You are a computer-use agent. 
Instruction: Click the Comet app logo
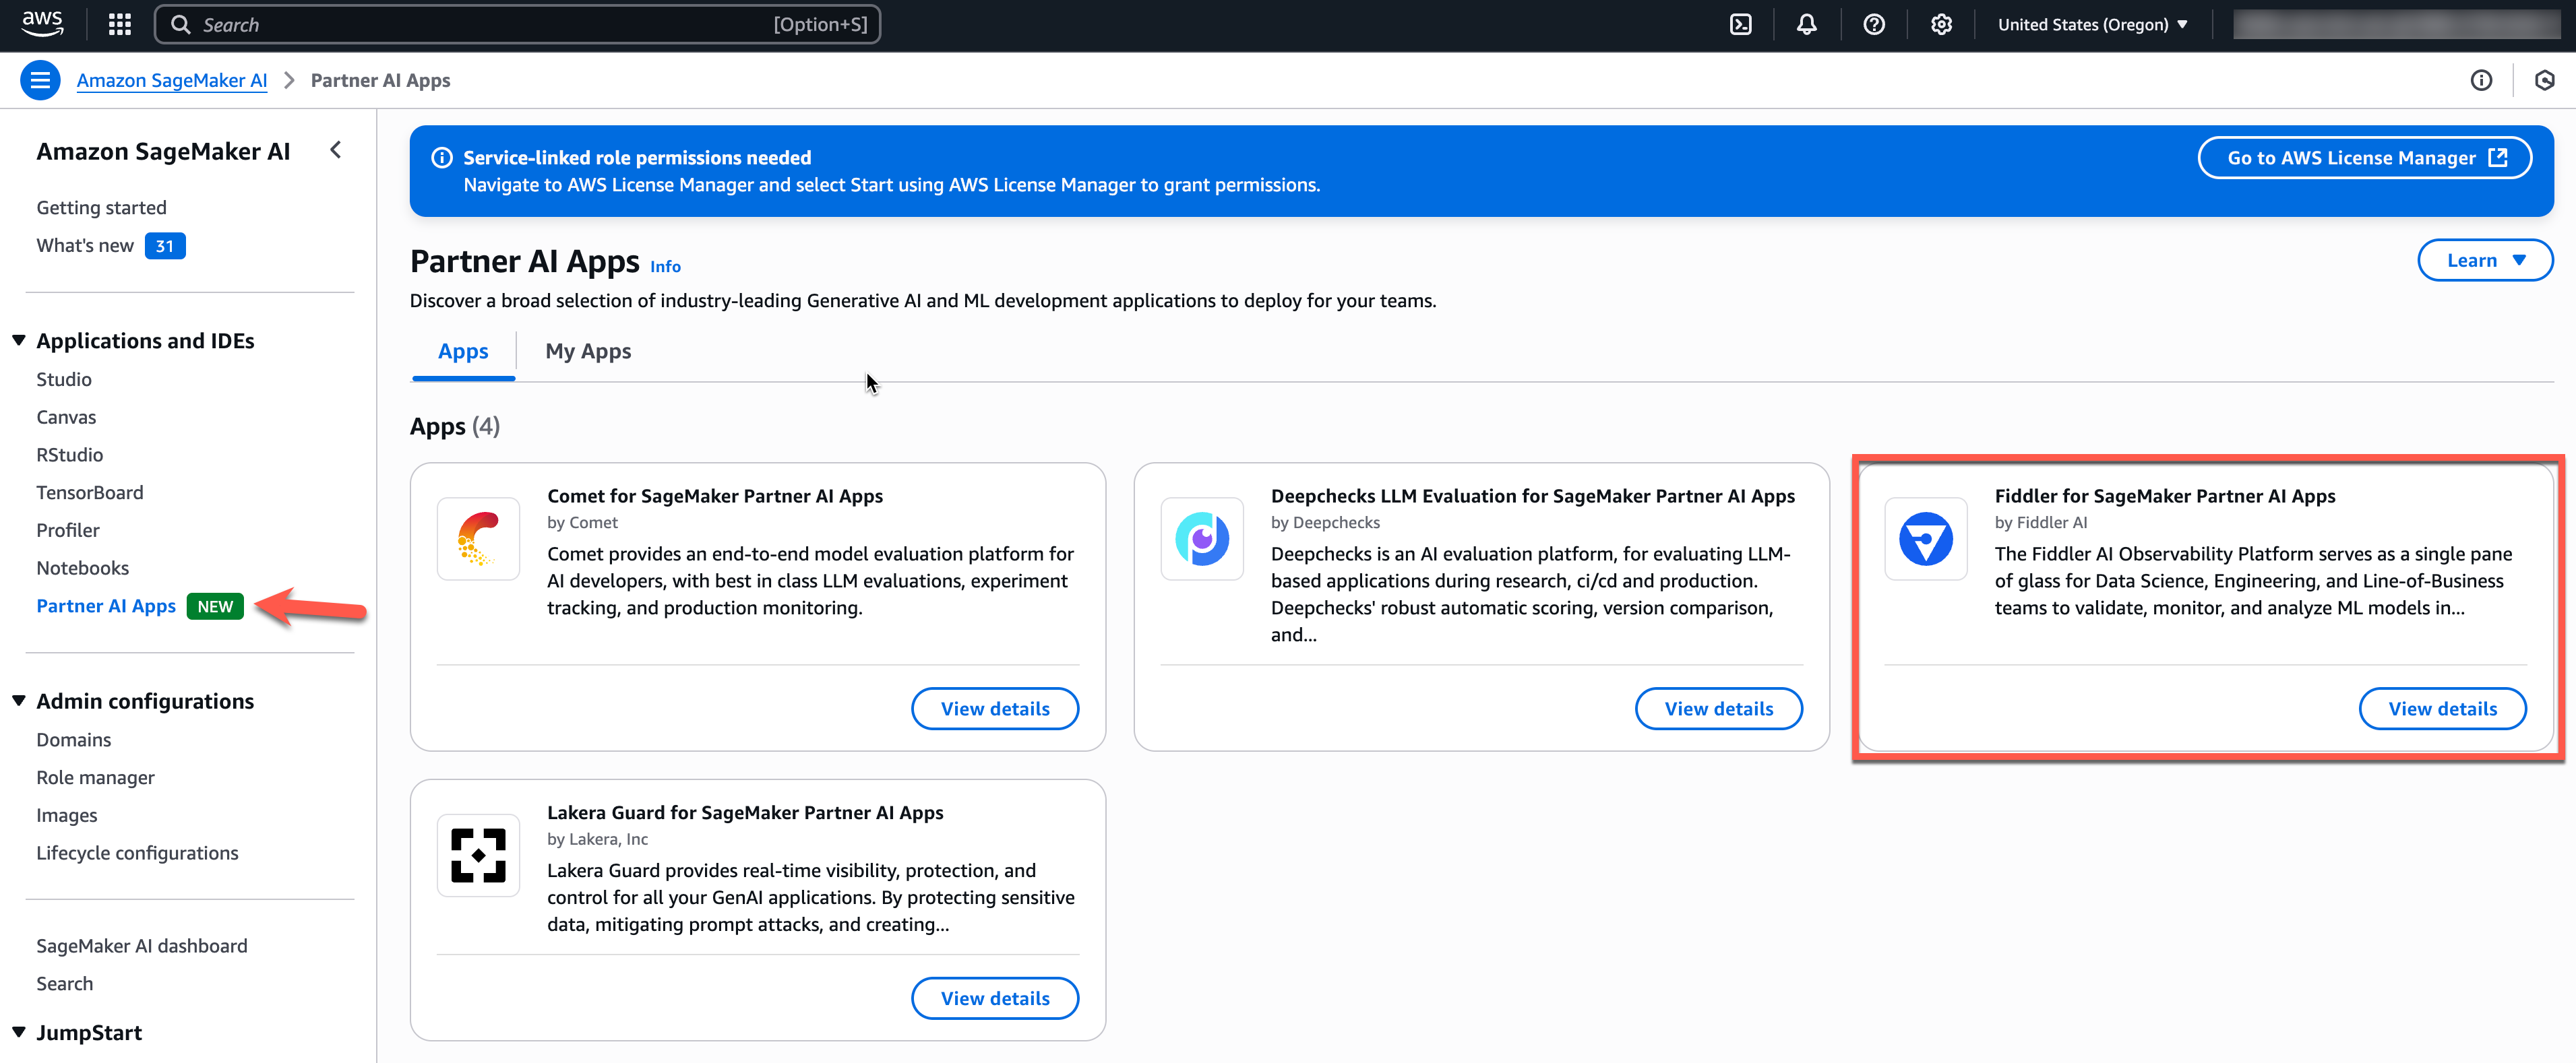[478, 538]
